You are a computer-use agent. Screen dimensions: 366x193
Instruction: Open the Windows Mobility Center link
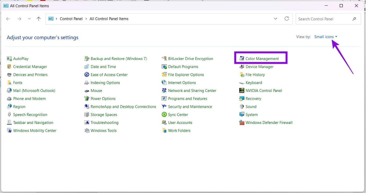pos(35,131)
